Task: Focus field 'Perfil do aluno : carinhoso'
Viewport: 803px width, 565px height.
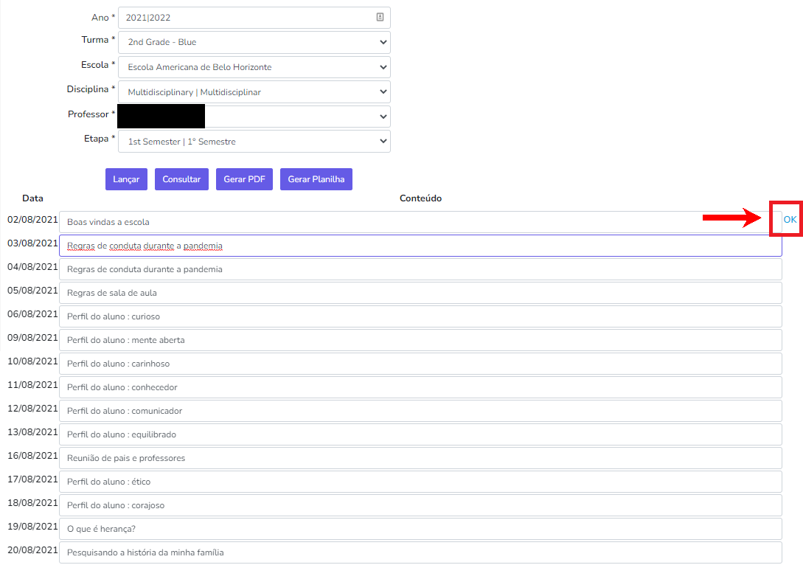Action: click(x=420, y=363)
